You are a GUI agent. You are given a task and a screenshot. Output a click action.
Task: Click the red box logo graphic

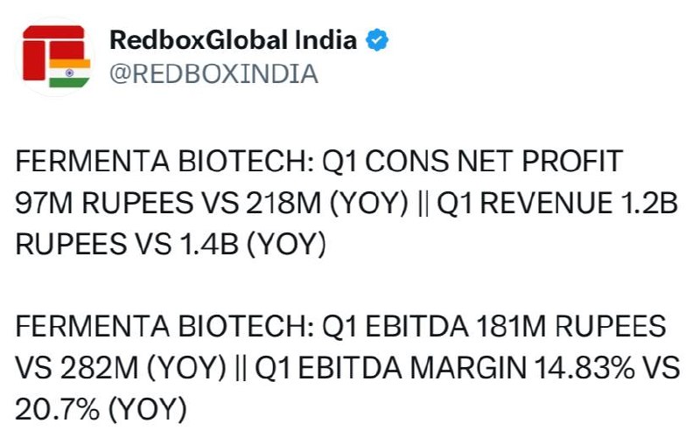(x=53, y=53)
